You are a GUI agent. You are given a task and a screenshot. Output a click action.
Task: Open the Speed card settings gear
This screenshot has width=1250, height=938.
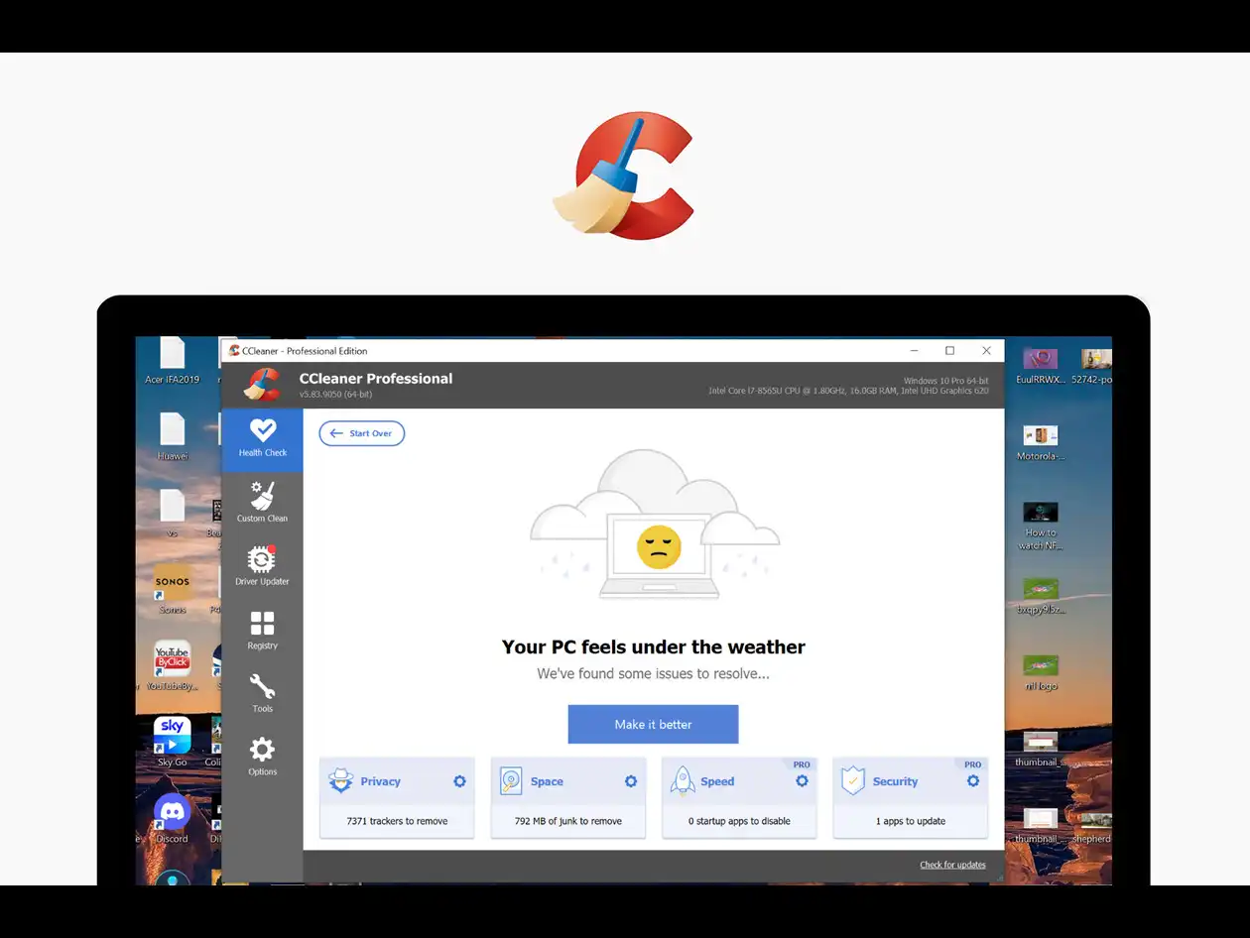pyautogui.click(x=802, y=781)
